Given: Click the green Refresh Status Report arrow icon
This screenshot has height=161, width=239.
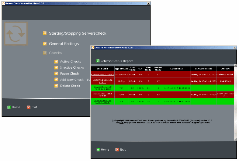Looking at the screenshot, I should [98, 61].
